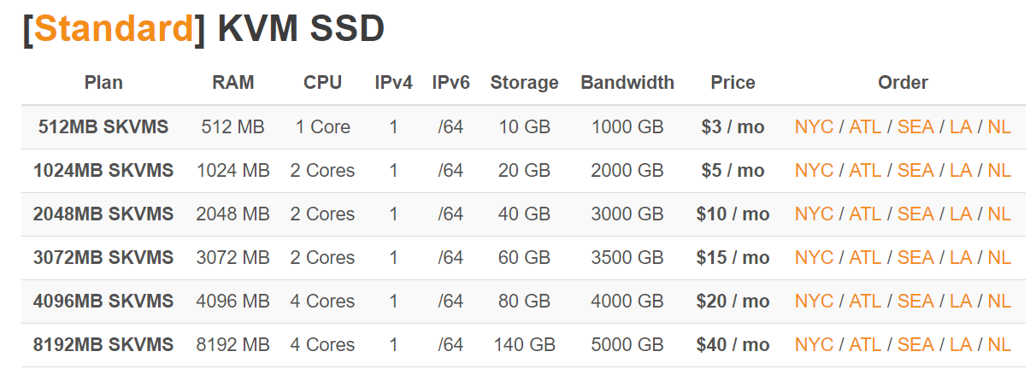Select NL for the 4096MB SKVMS plan
The image size is (1036, 375).
[x=999, y=302]
